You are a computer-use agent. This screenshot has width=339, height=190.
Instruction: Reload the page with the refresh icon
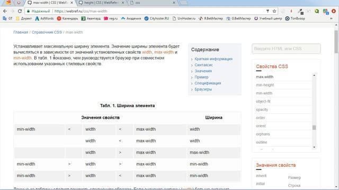20,11
